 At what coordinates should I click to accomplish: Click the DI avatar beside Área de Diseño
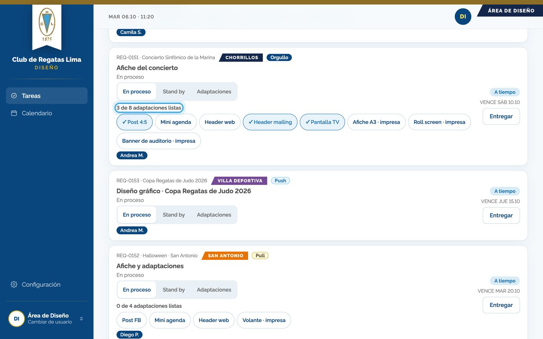coord(17,319)
